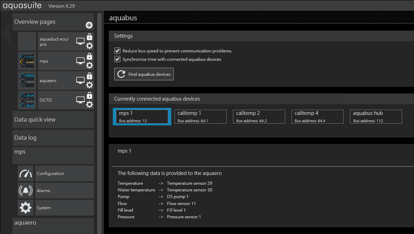Image resolution: width=414 pixels, height=234 pixels.
Task: Collapse the mps section in sidebar
Action: click(x=53, y=156)
